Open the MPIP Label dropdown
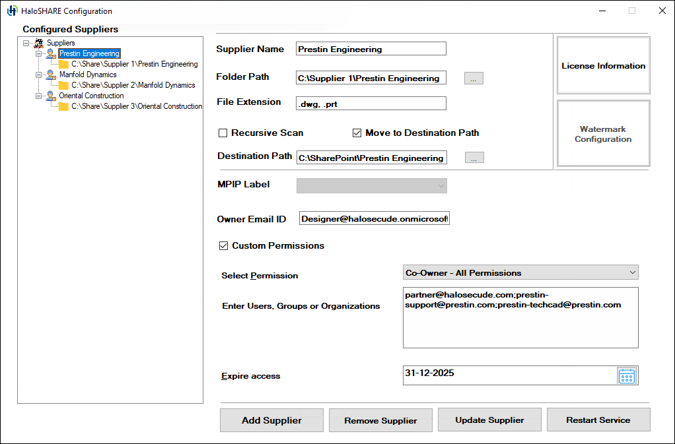The image size is (675, 444). click(441, 185)
